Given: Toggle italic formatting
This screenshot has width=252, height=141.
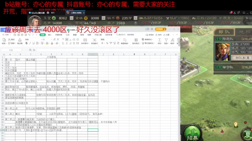Looking at the screenshot, I should point(30,43).
